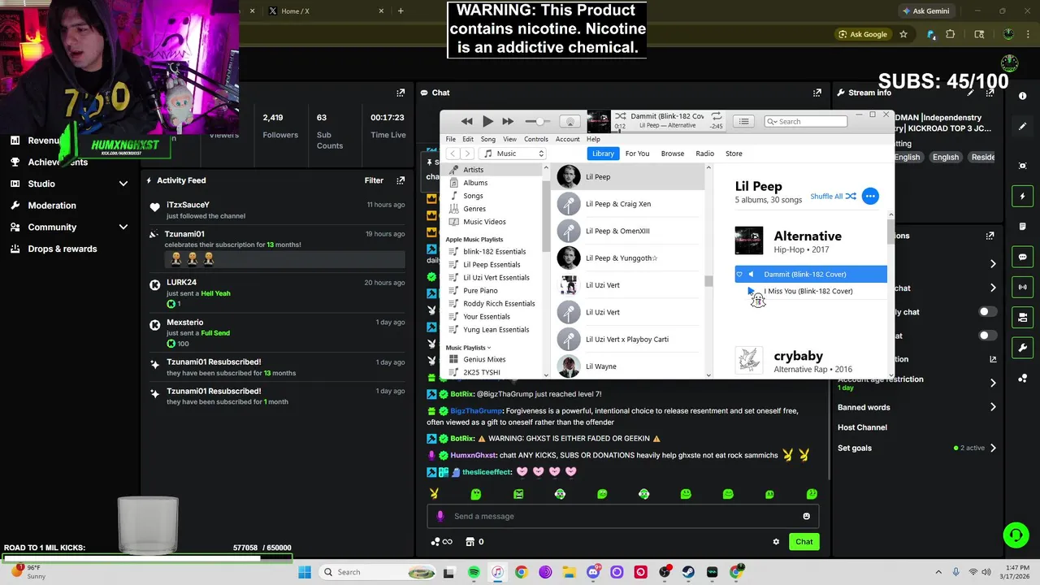Select artist Lil Wayne in list
The width and height of the screenshot is (1040, 585).
click(600, 366)
